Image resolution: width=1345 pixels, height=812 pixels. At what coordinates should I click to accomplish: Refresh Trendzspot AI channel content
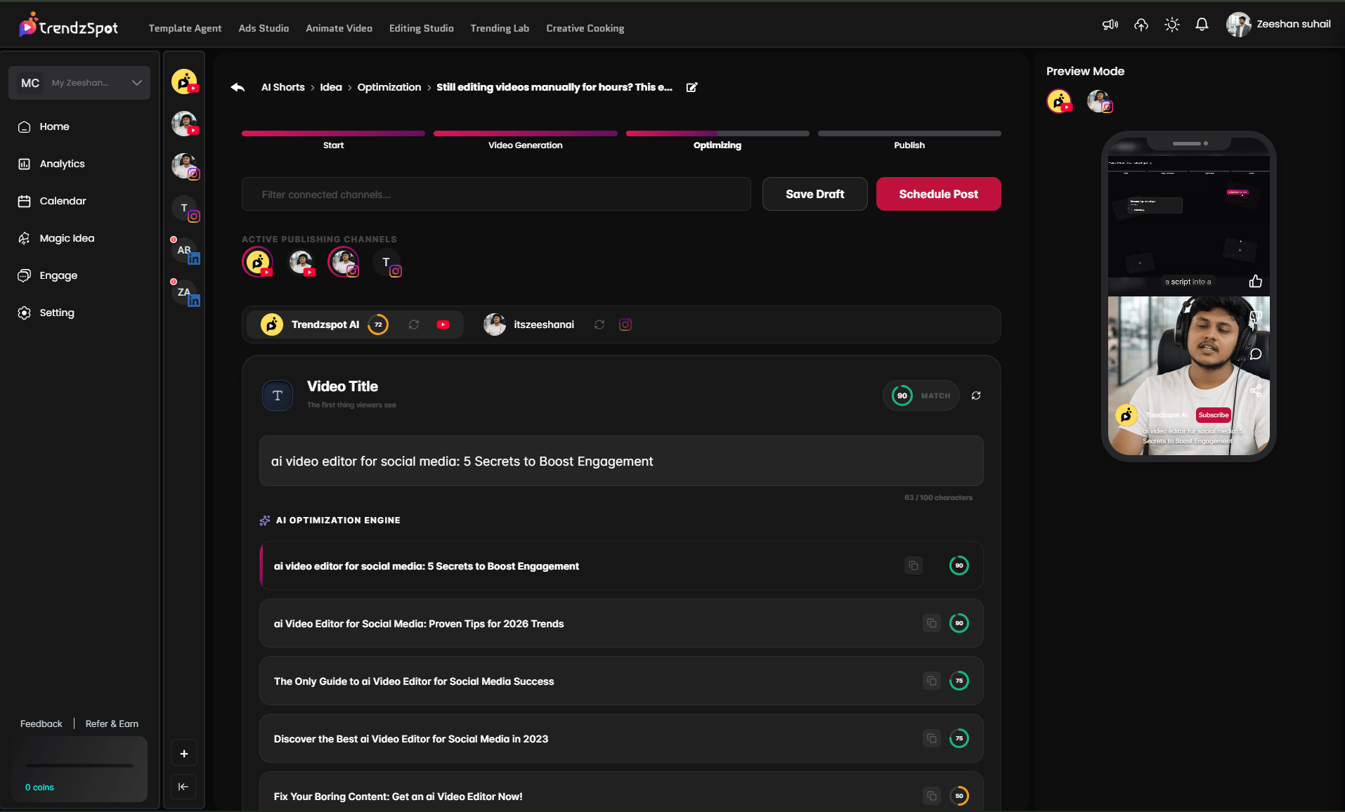tap(414, 325)
